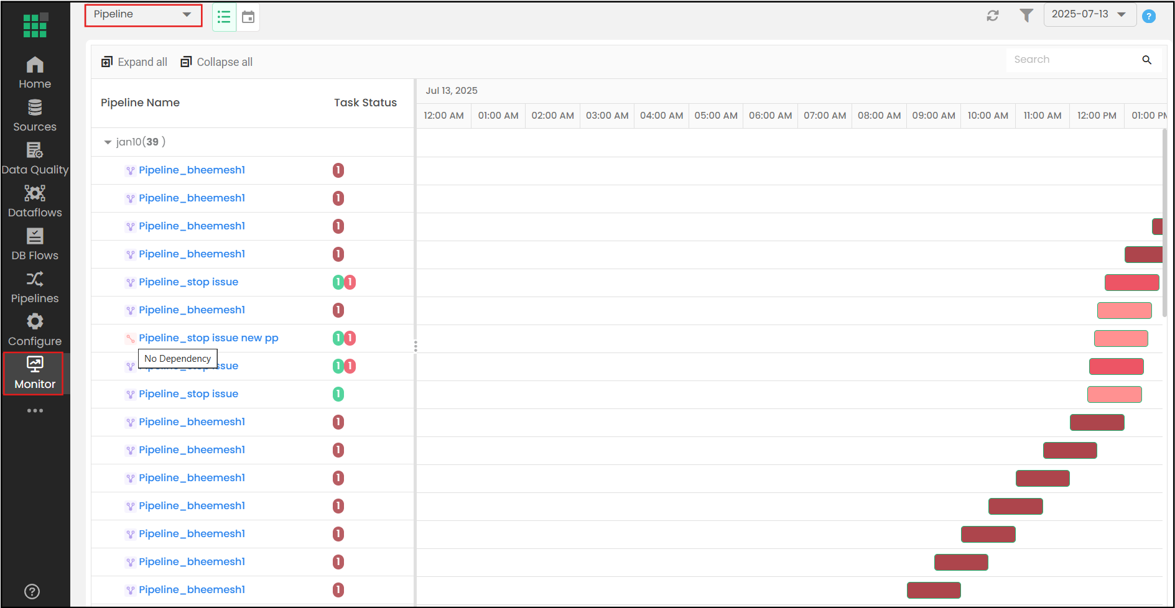Switch to calendar view toggle
This screenshot has width=1175, height=608.
click(x=248, y=17)
